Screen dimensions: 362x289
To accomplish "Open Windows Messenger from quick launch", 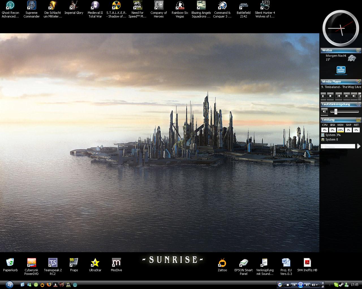I will 29,284.
